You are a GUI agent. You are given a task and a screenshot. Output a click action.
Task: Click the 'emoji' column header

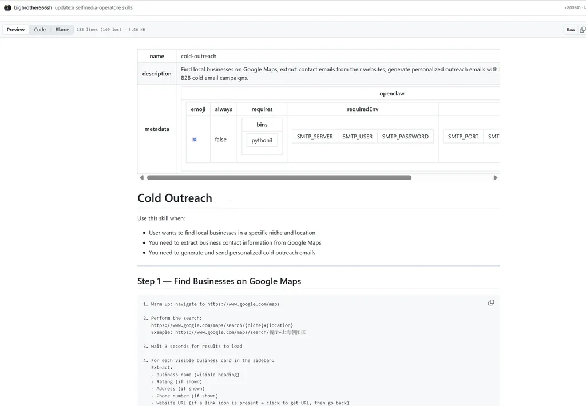[x=198, y=109]
